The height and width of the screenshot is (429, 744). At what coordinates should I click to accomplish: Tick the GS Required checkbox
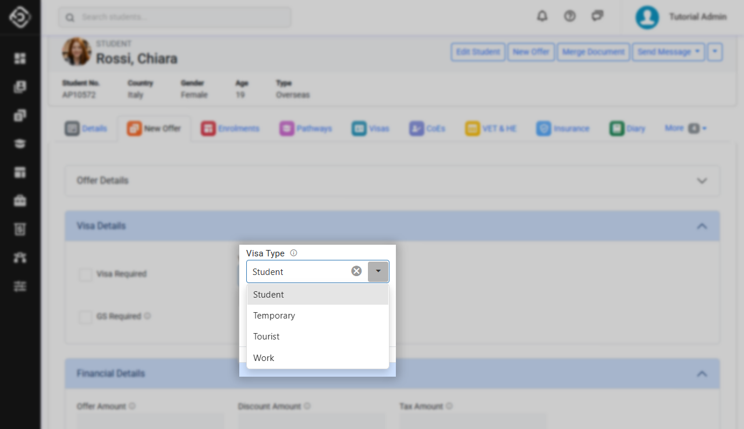[x=86, y=317]
